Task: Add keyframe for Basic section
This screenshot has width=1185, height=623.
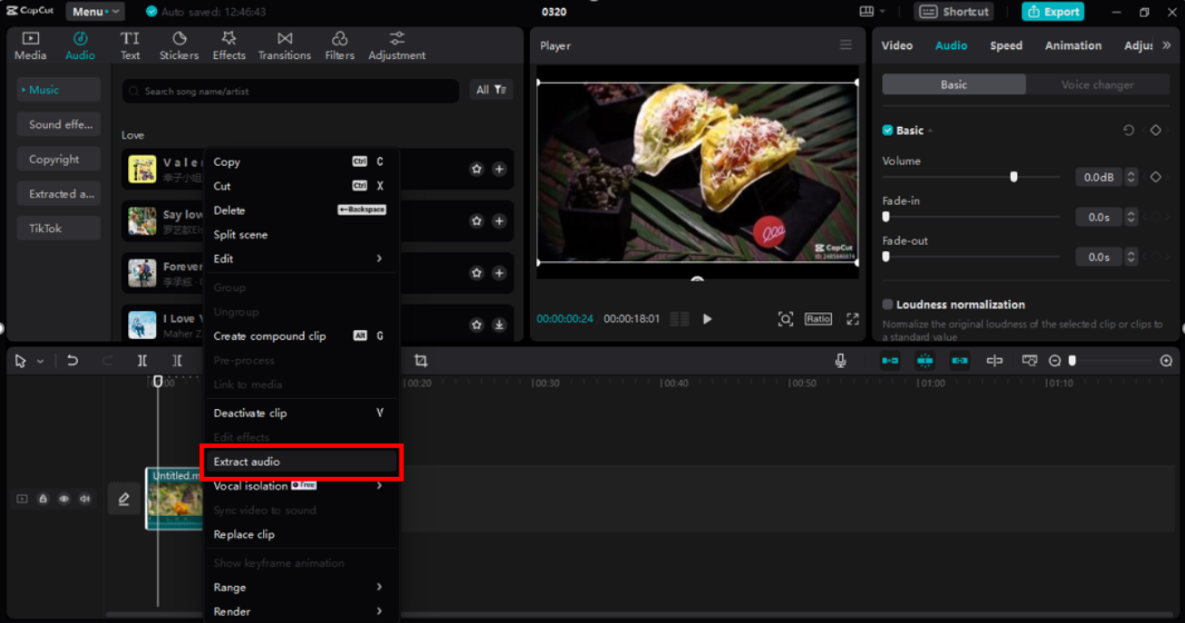Action: [x=1156, y=131]
